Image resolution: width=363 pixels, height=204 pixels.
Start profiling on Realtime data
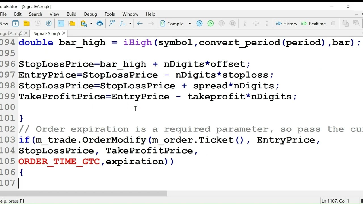(x=313, y=24)
